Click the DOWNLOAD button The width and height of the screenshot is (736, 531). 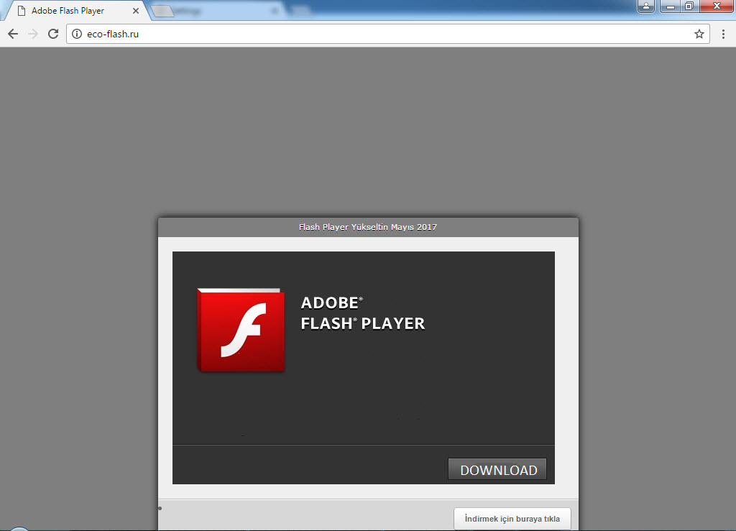(497, 469)
